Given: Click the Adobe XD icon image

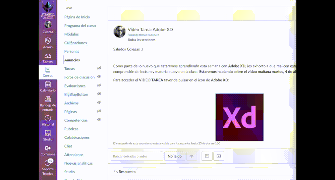Looking at the screenshot, I should [x=239, y=117].
